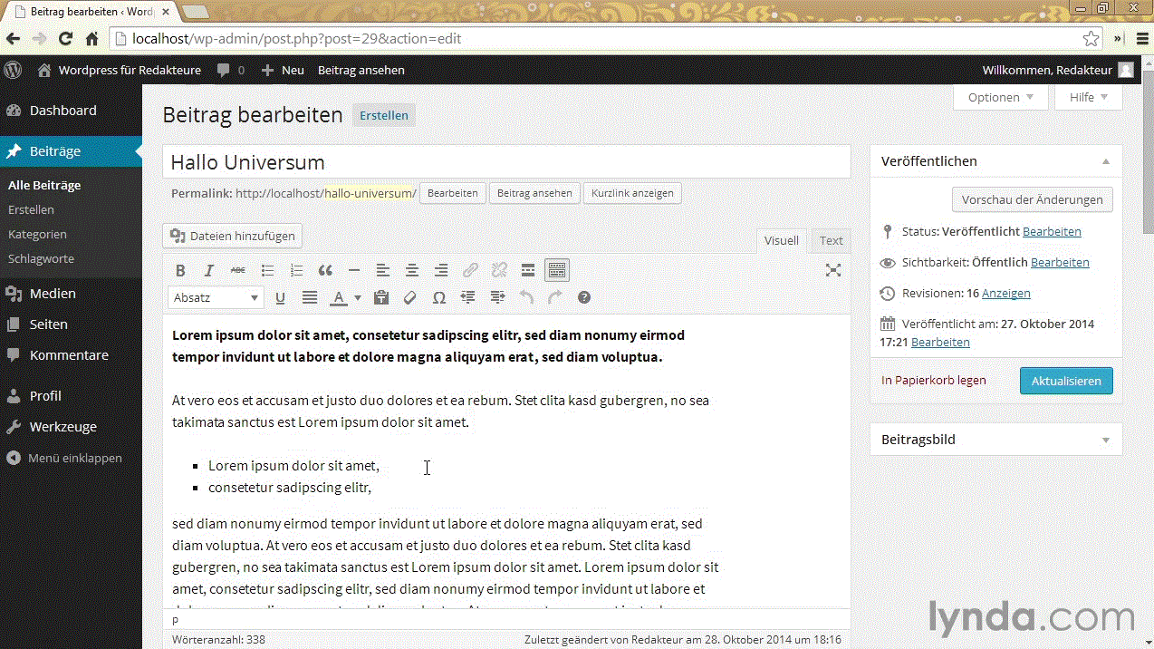Open the comments bubble in admin bar
Screen dimensions: 1154x649
230,70
